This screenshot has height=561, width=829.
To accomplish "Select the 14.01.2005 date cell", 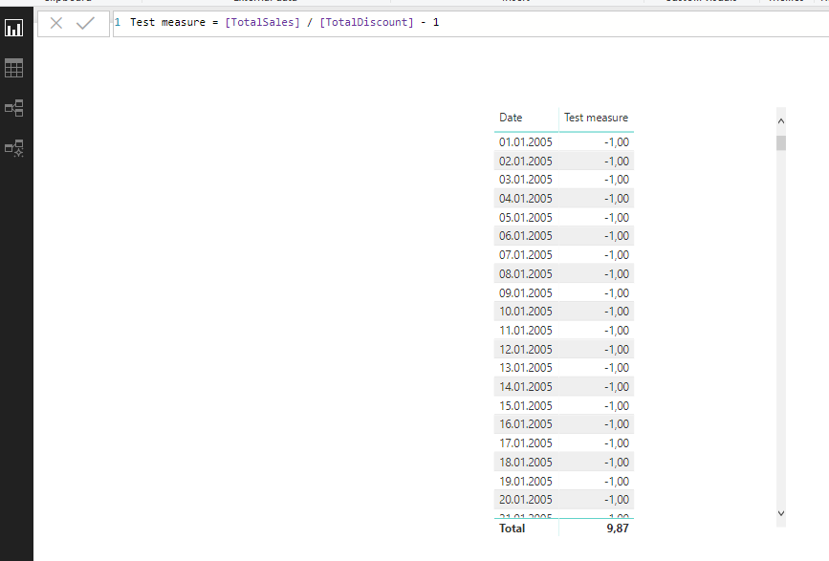I will [x=526, y=387].
